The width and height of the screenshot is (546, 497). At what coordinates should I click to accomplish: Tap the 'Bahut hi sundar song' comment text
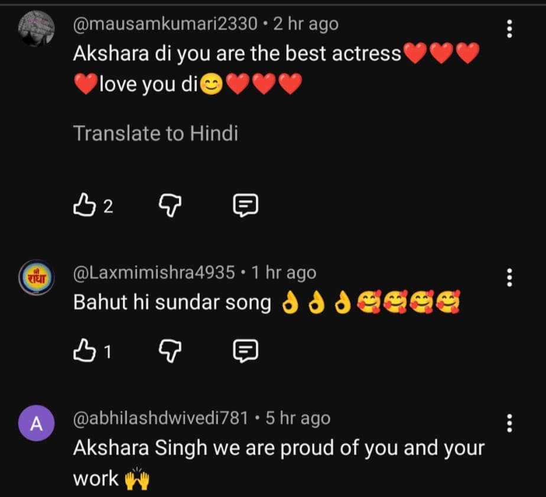172,302
